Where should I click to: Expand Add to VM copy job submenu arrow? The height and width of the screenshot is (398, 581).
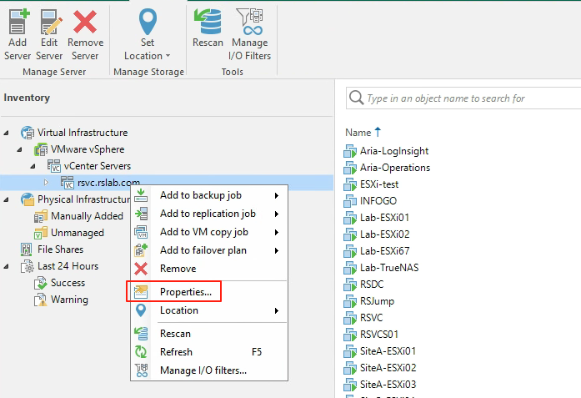click(x=277, y=232)
